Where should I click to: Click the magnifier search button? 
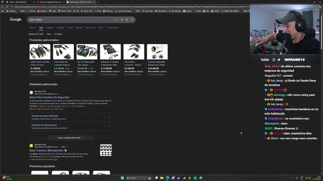tap(132, 20)
